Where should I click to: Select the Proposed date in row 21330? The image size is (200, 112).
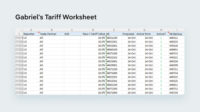[x=128, y=81]
